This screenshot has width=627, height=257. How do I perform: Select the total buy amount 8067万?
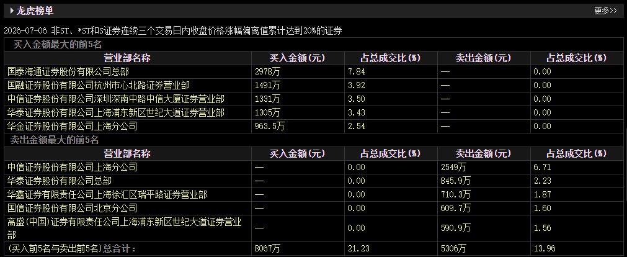267,248
